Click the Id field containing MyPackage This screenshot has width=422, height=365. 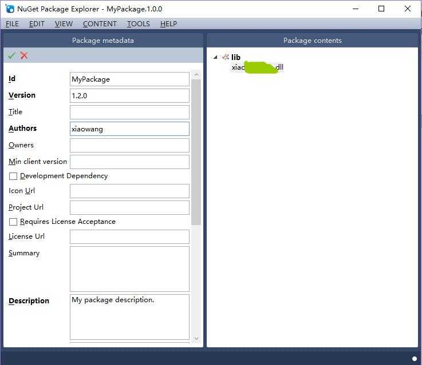(129, 79)
